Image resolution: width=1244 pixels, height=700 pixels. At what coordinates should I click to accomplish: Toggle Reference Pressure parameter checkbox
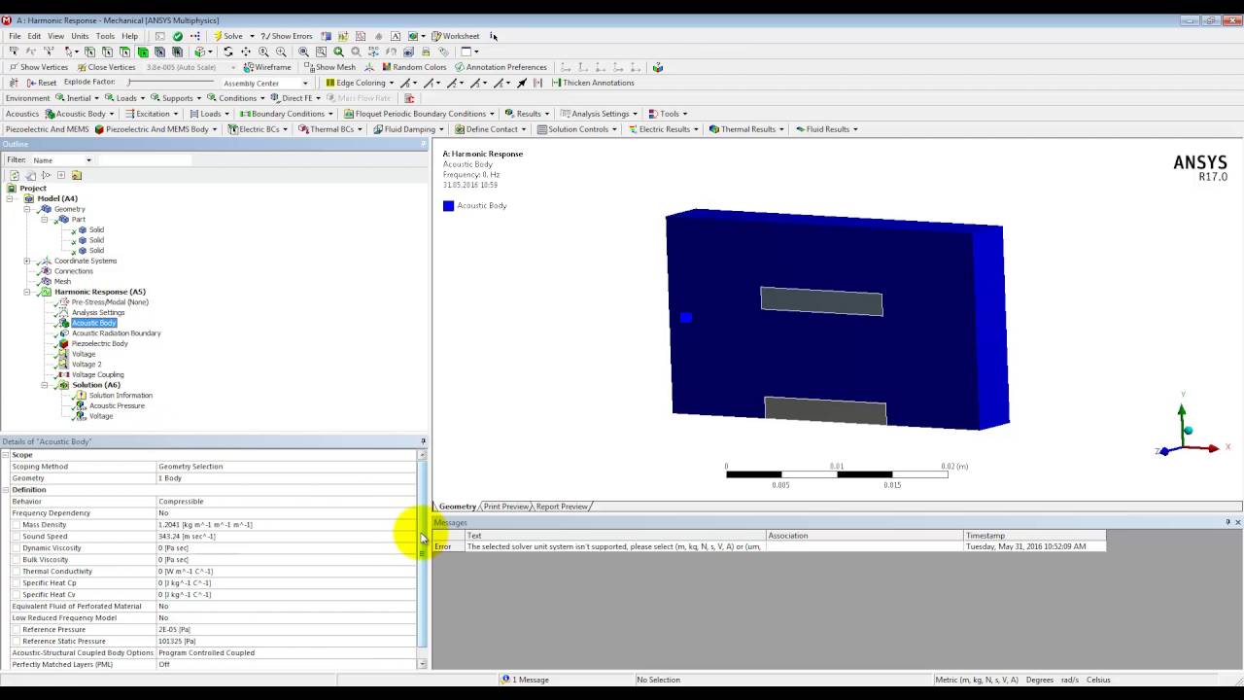(16, 630)
